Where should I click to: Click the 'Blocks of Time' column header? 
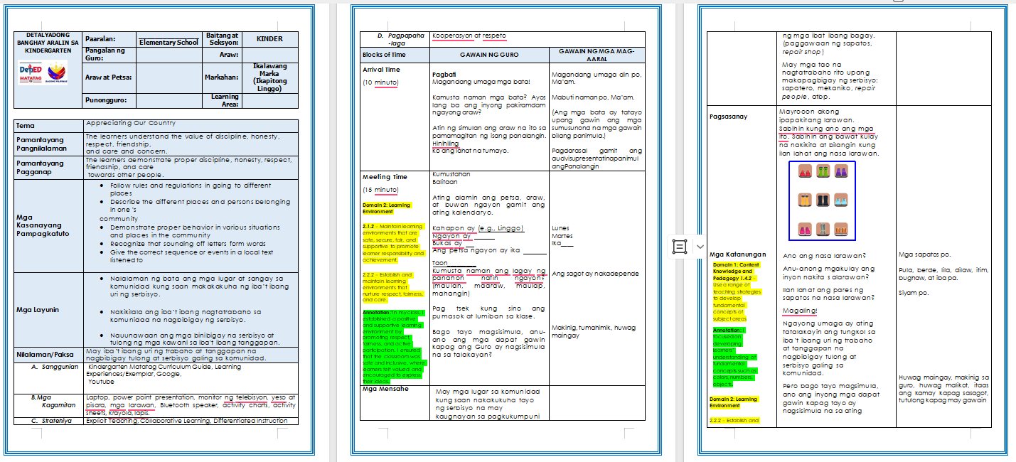pyautogui.click(x=384, y=55)
